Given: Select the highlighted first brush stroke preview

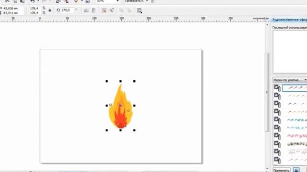Looking at the screenshot, I should (x=295, y=88).
